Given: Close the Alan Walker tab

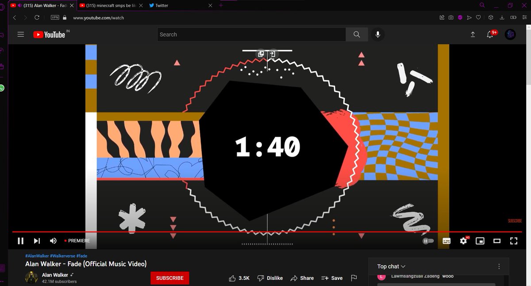Looking at the screenshot, I should (x=71, y=5).
